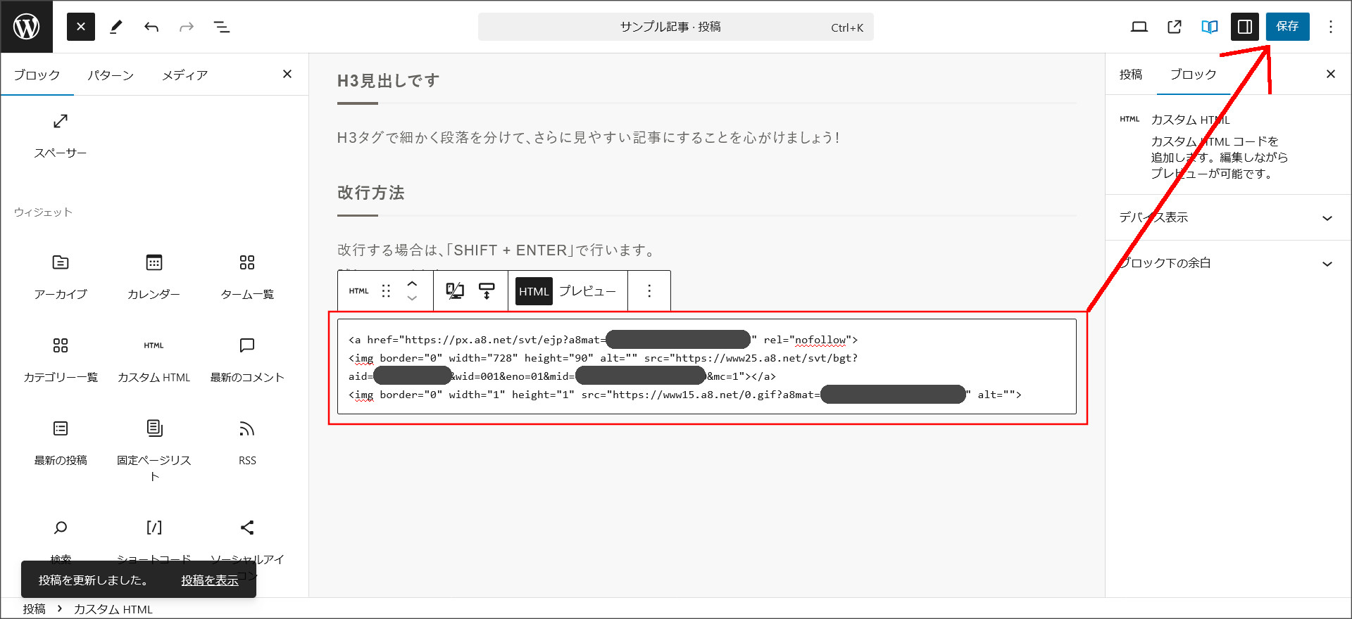View the post in a new tab
Viewport: 1352px width, 619px height.
(1174, 27)
